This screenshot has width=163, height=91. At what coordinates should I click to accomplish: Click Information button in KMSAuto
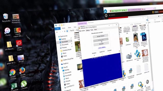[101, 44]
